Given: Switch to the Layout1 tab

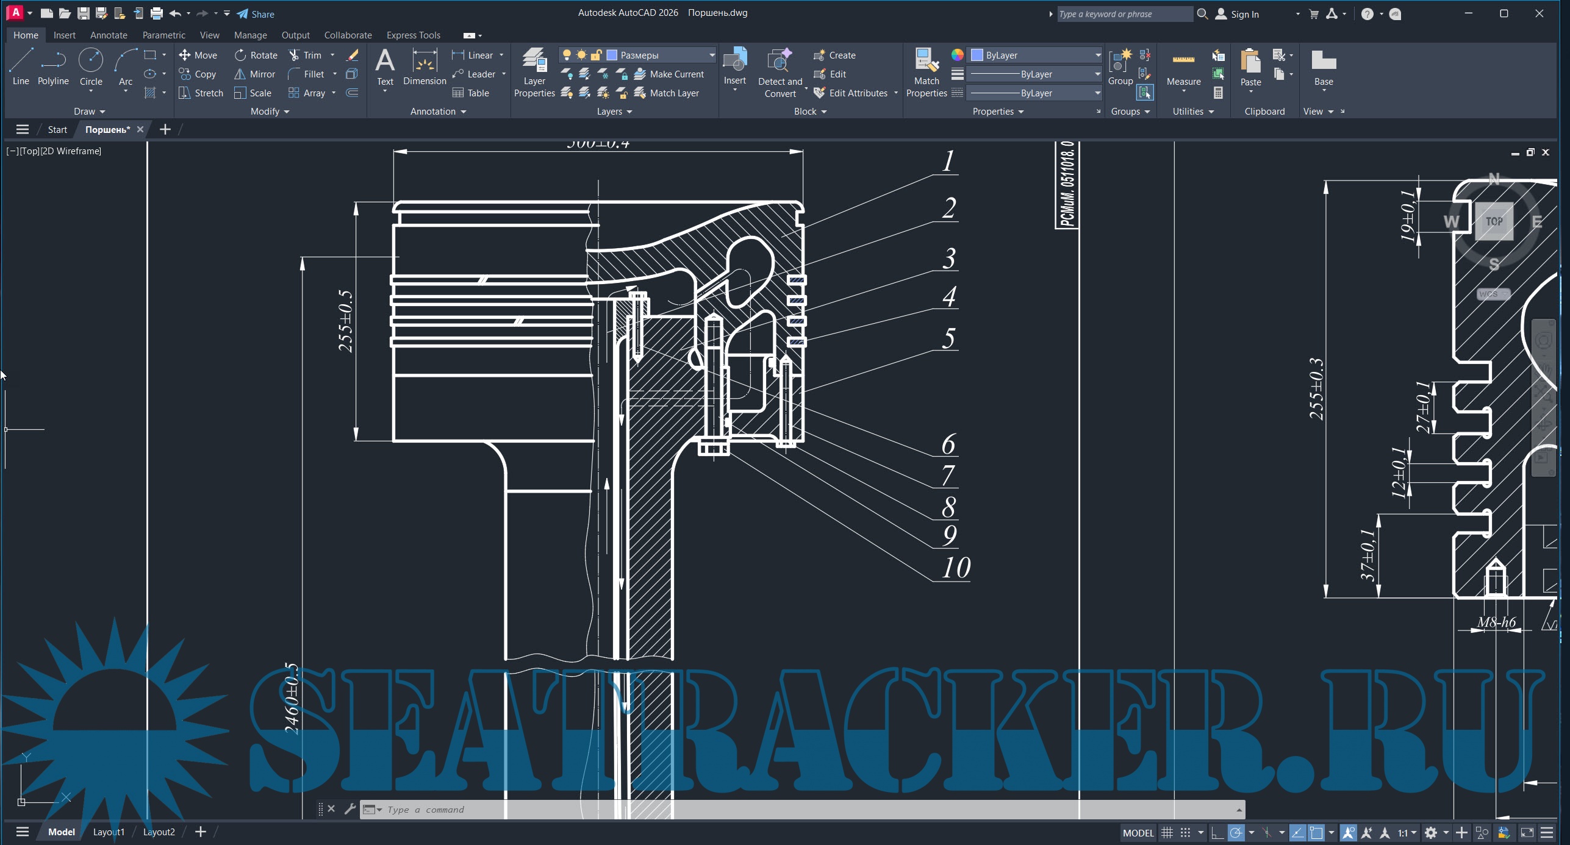Looking at the screenshot, I should 109,832.
